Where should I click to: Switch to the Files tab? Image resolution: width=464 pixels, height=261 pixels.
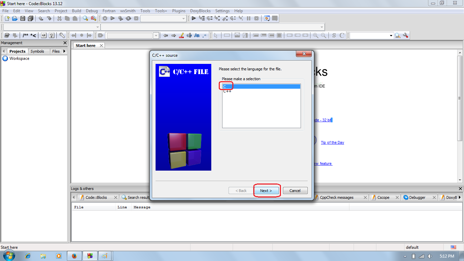click(56, 51)
